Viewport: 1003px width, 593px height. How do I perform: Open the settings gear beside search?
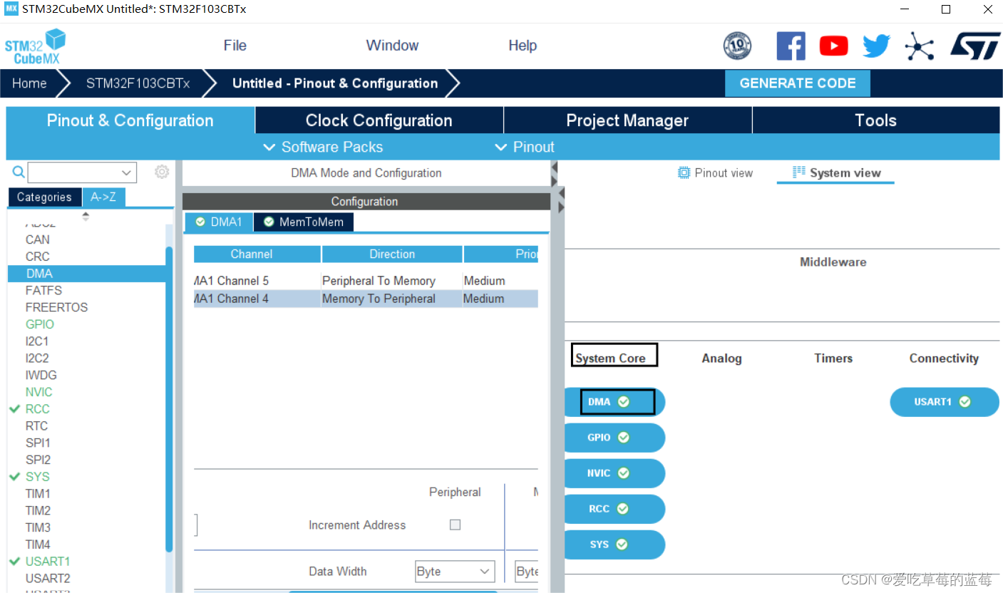coord(162,172)
